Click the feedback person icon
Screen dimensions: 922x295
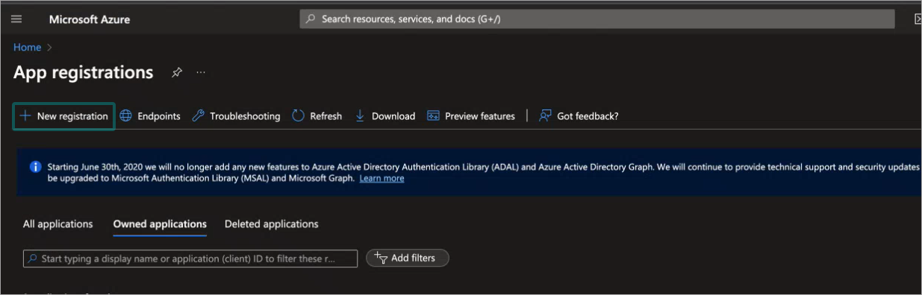click(x=545, y=116)
